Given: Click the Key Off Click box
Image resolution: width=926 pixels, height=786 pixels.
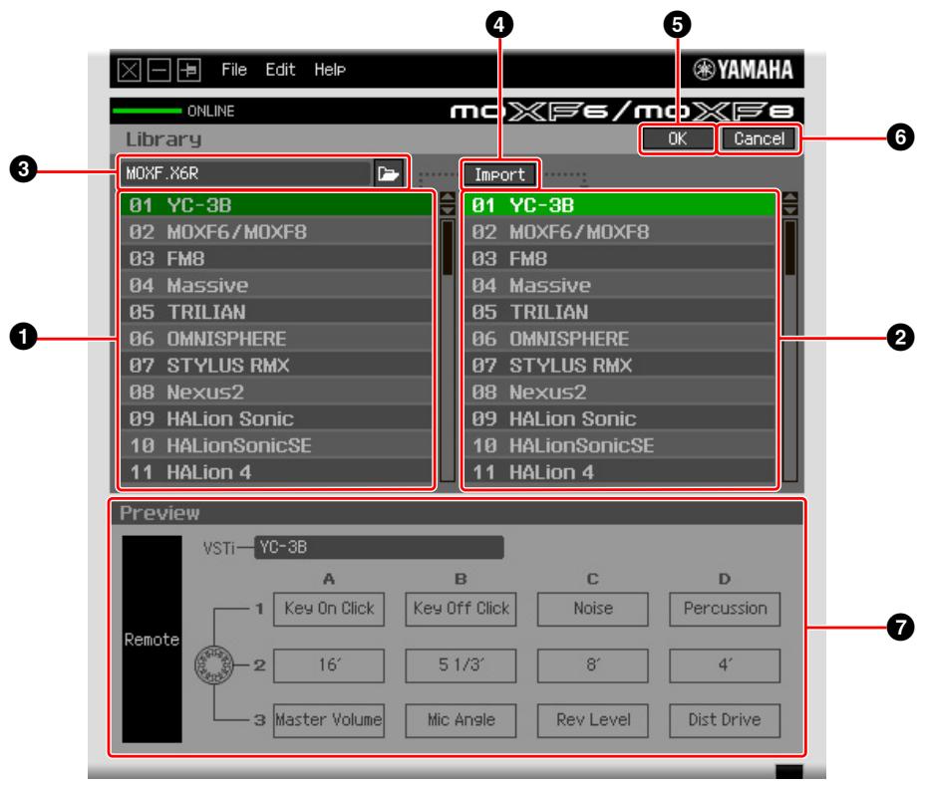Looking at the screenshot, I should (462, 609).
